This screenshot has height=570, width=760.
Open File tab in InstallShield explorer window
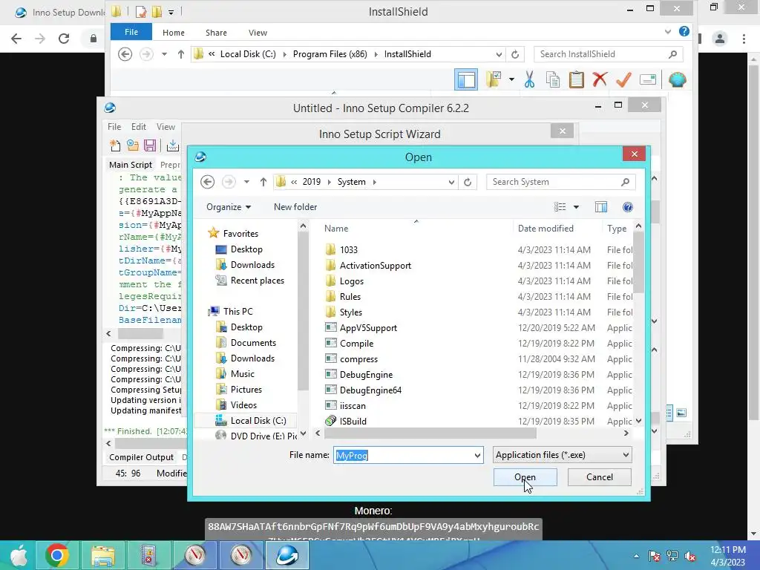click(131, 32)
